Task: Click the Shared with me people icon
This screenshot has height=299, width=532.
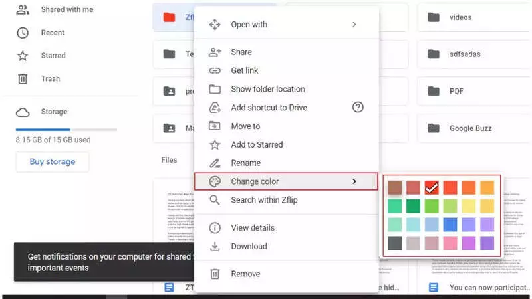Action: 23,9
